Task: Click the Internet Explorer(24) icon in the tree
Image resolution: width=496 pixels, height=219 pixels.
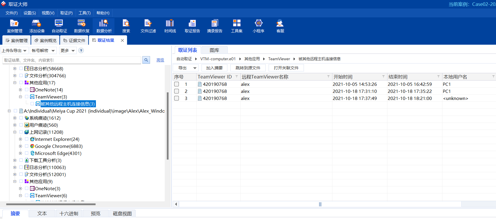Action: tap(32, 139)
